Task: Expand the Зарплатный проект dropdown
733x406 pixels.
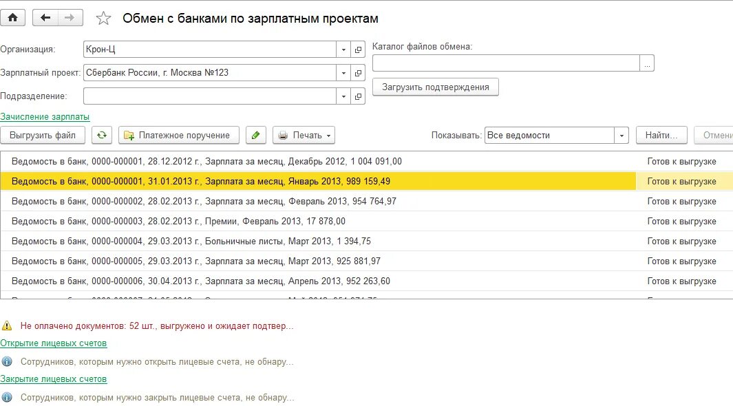Action: coord(343,72)
